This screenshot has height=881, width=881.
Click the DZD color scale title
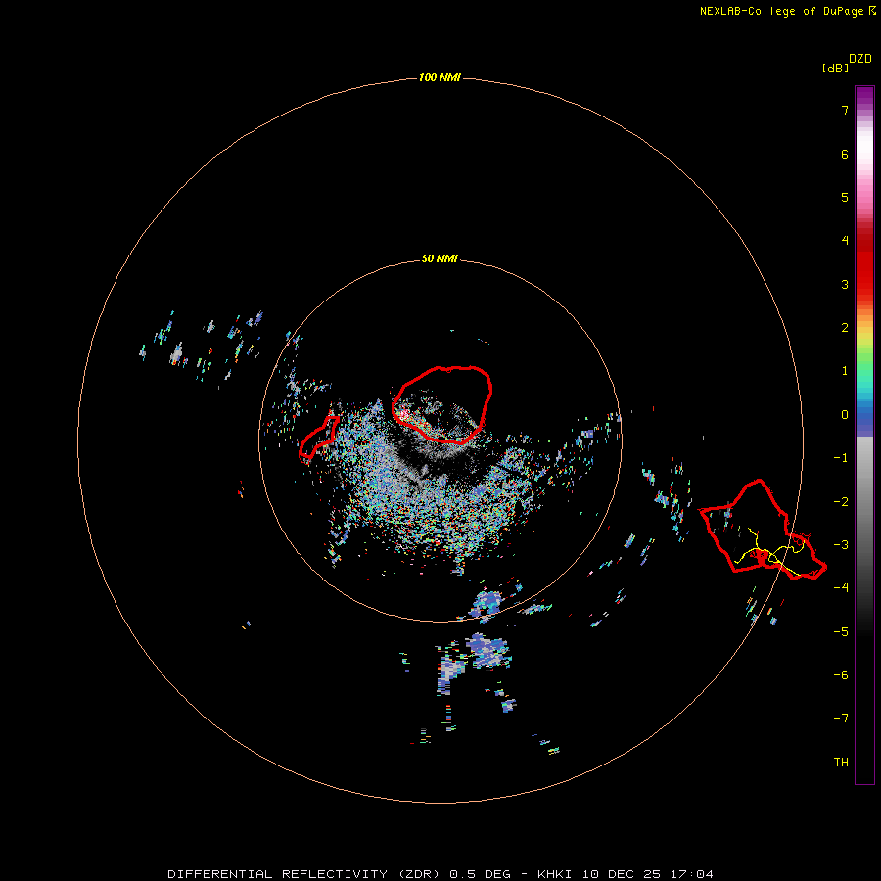pyautogui.click(x=860, y=59)
